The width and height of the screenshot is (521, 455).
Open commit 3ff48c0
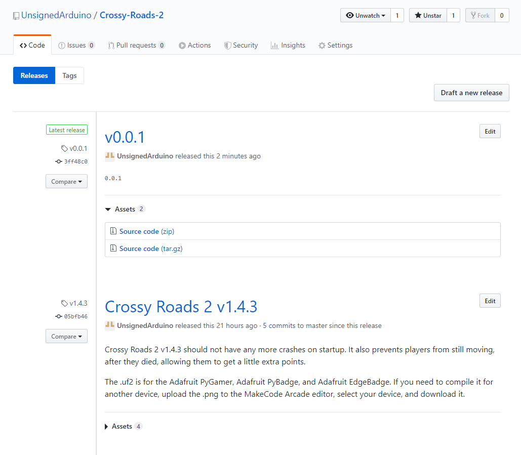71,161
